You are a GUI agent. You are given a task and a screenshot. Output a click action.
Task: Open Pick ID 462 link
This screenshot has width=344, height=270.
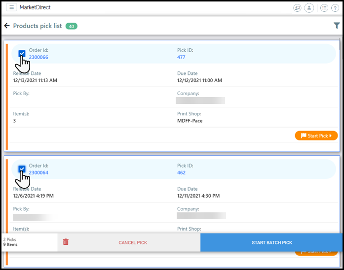click(181, 172)
